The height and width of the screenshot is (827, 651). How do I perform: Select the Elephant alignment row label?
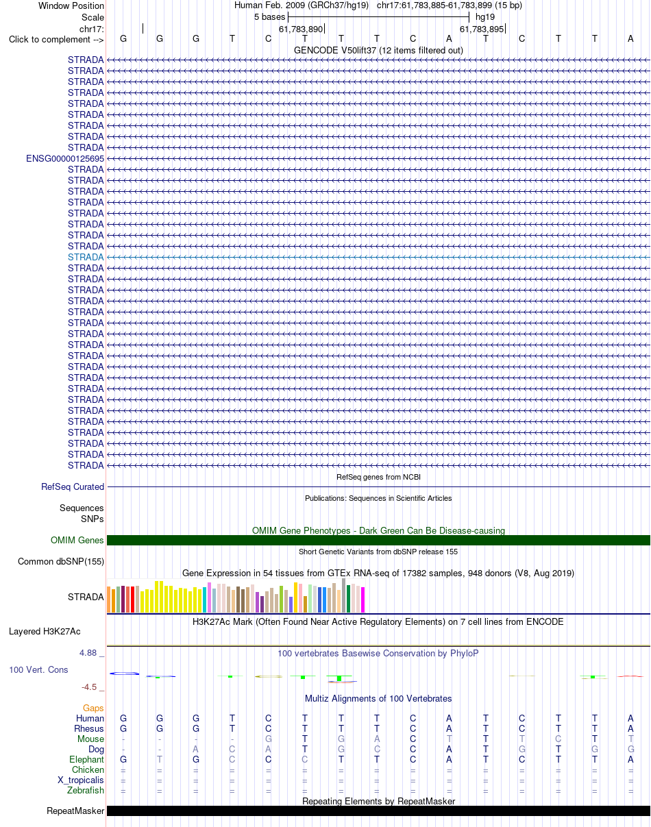[86, 760]
